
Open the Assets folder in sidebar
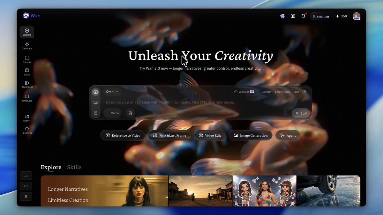pyautogui.click(x=27, y=118)
